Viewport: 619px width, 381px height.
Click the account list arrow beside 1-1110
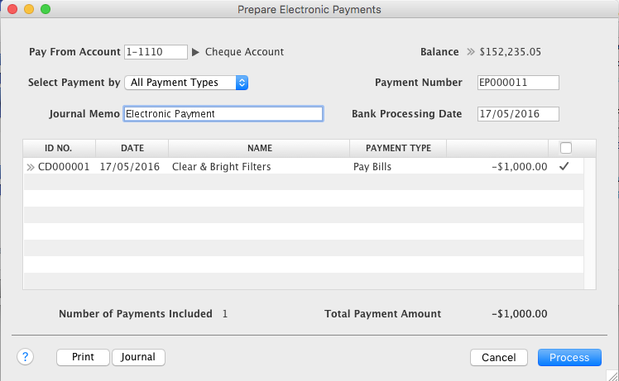pyautogui.click(x=195, y=52)
